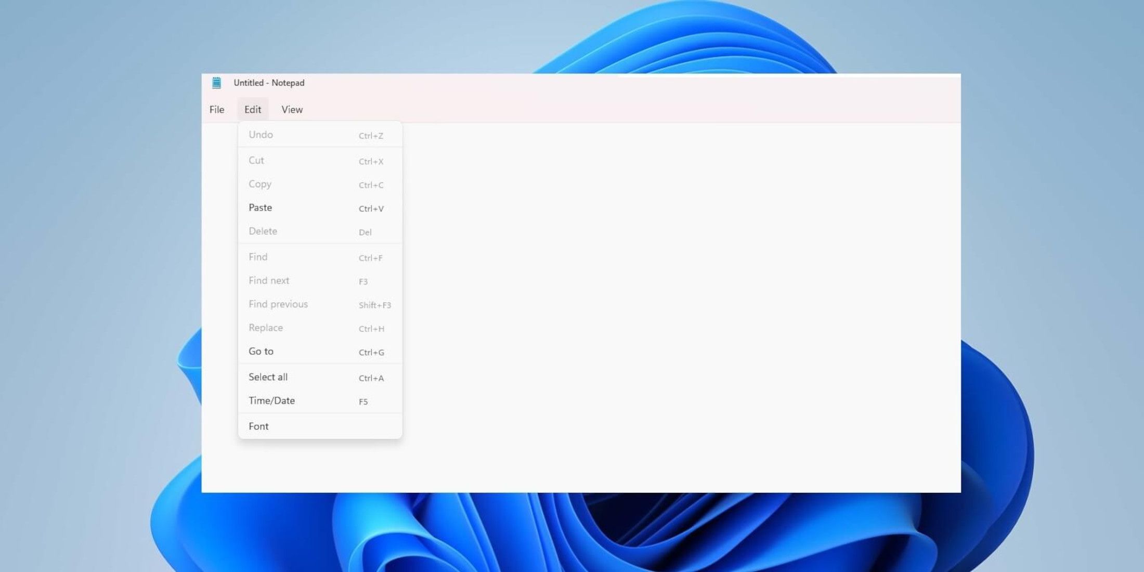Open the Font settings entry

[x=320, y=426]
